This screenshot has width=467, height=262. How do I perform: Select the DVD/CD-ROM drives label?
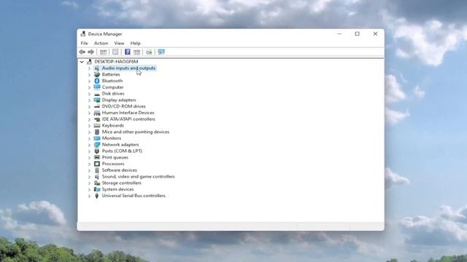click(123, 106)
